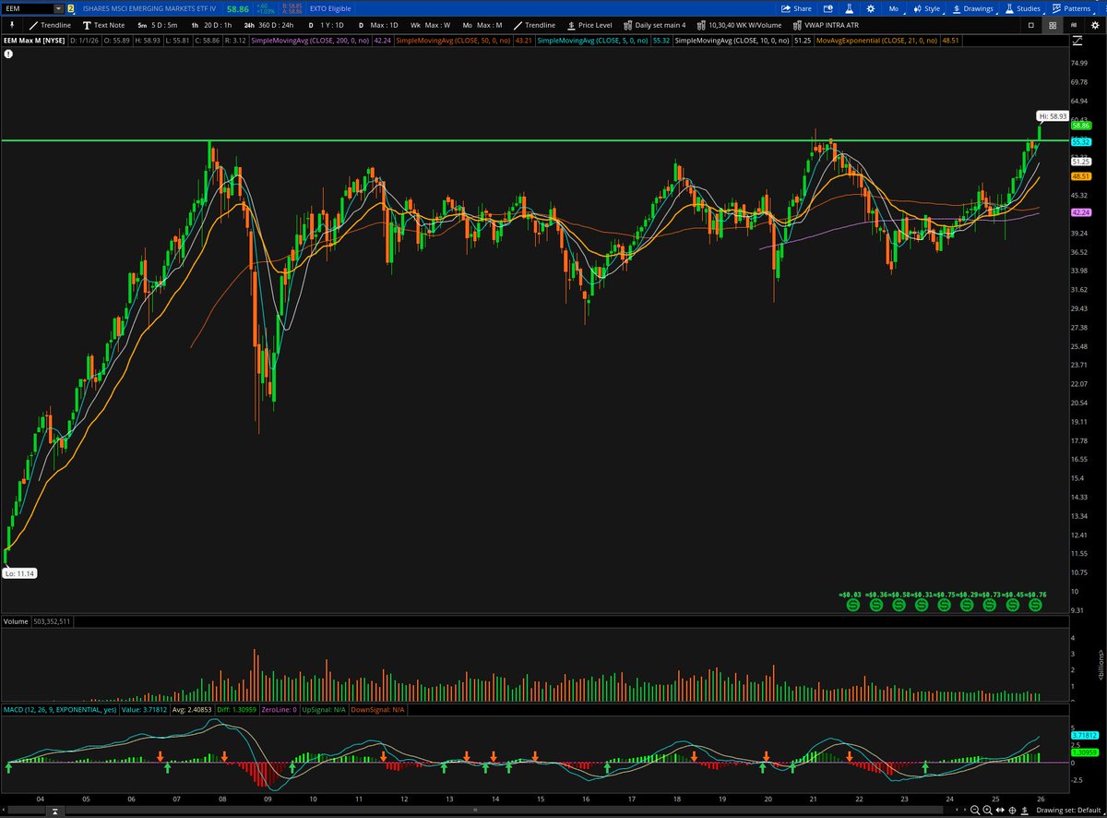Screen dimensions: 1107x818
Task: Click the $0.76 dividend marker
Action: (x=1035, y=606)
